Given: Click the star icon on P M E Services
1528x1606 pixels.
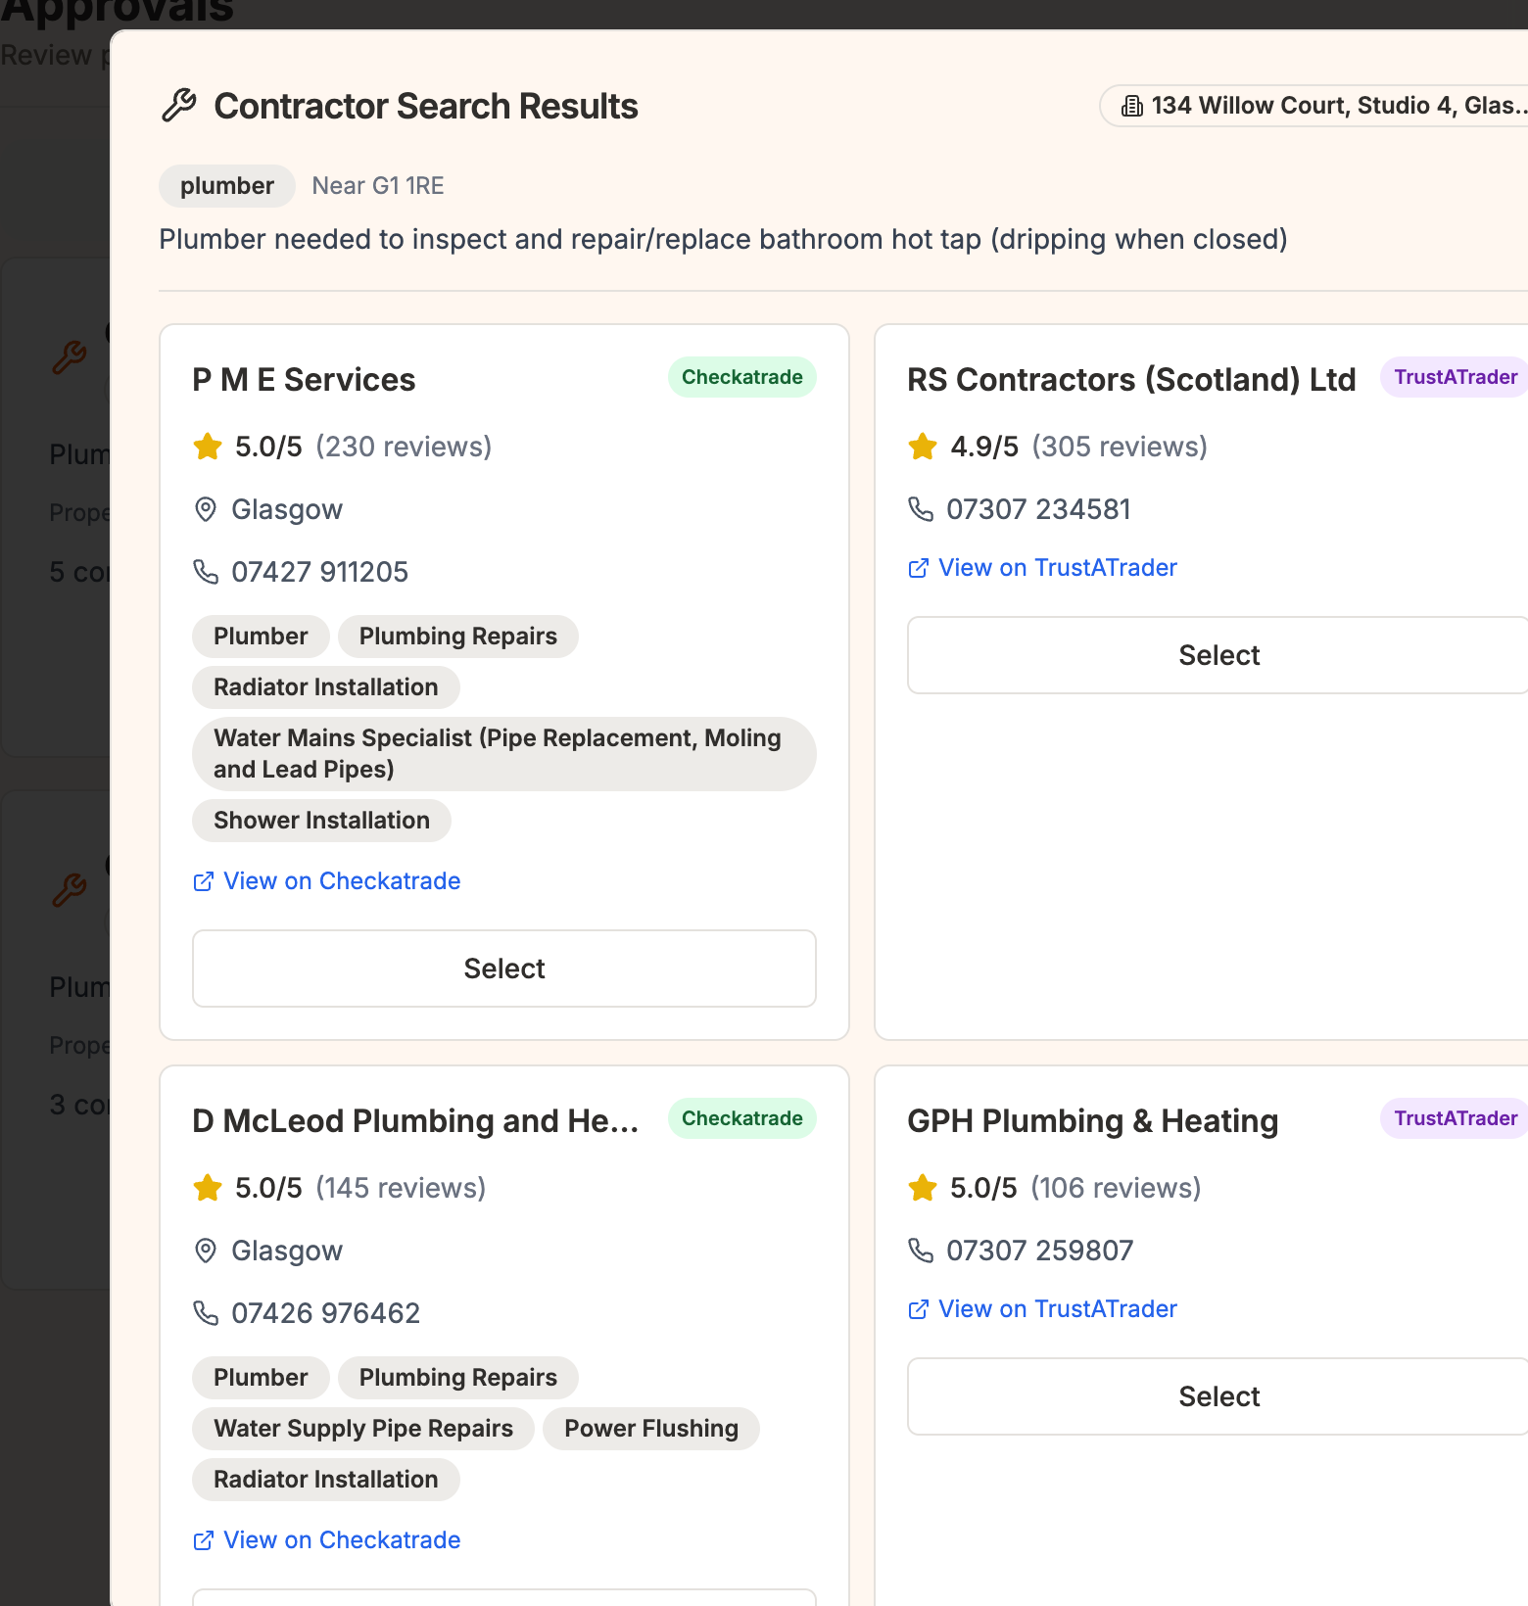Looking at the screenshot, I should point(208,447).
